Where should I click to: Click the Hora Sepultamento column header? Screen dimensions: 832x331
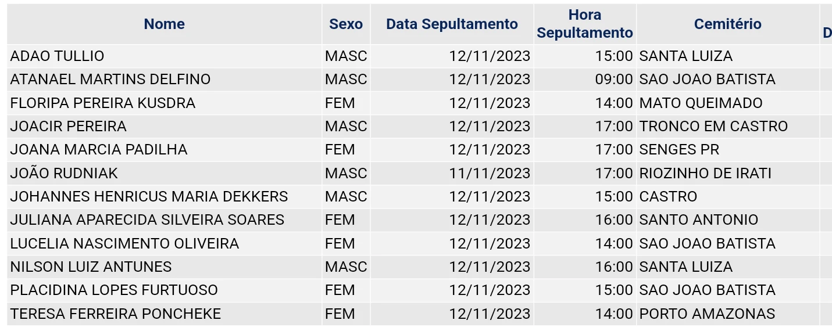pos(584,24)
